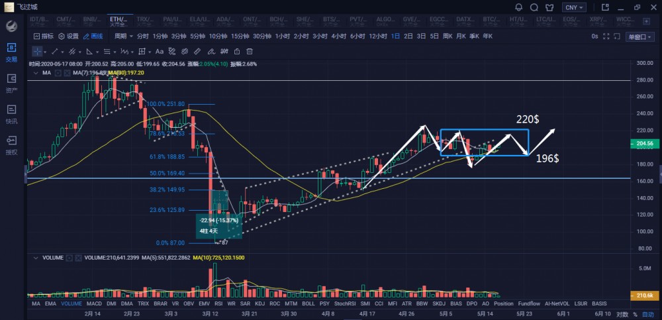Lock drawings with the padlock icon
This screenshot has width=662, height=320.
[x=235, y=51]
